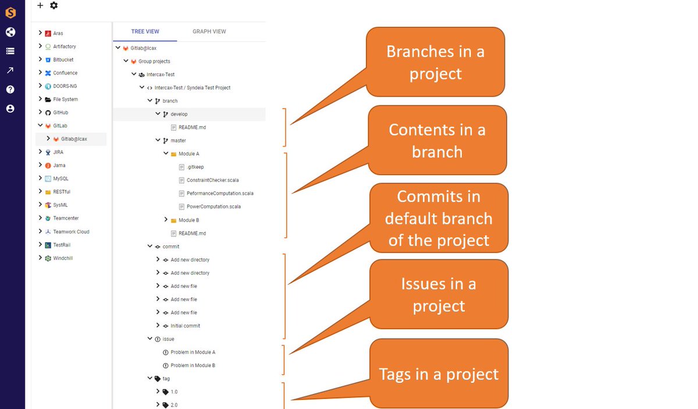This screenshot has height=409, width=698.
Task: Click the DOORS-NG repository icon
Action: [x=48, y=86]
